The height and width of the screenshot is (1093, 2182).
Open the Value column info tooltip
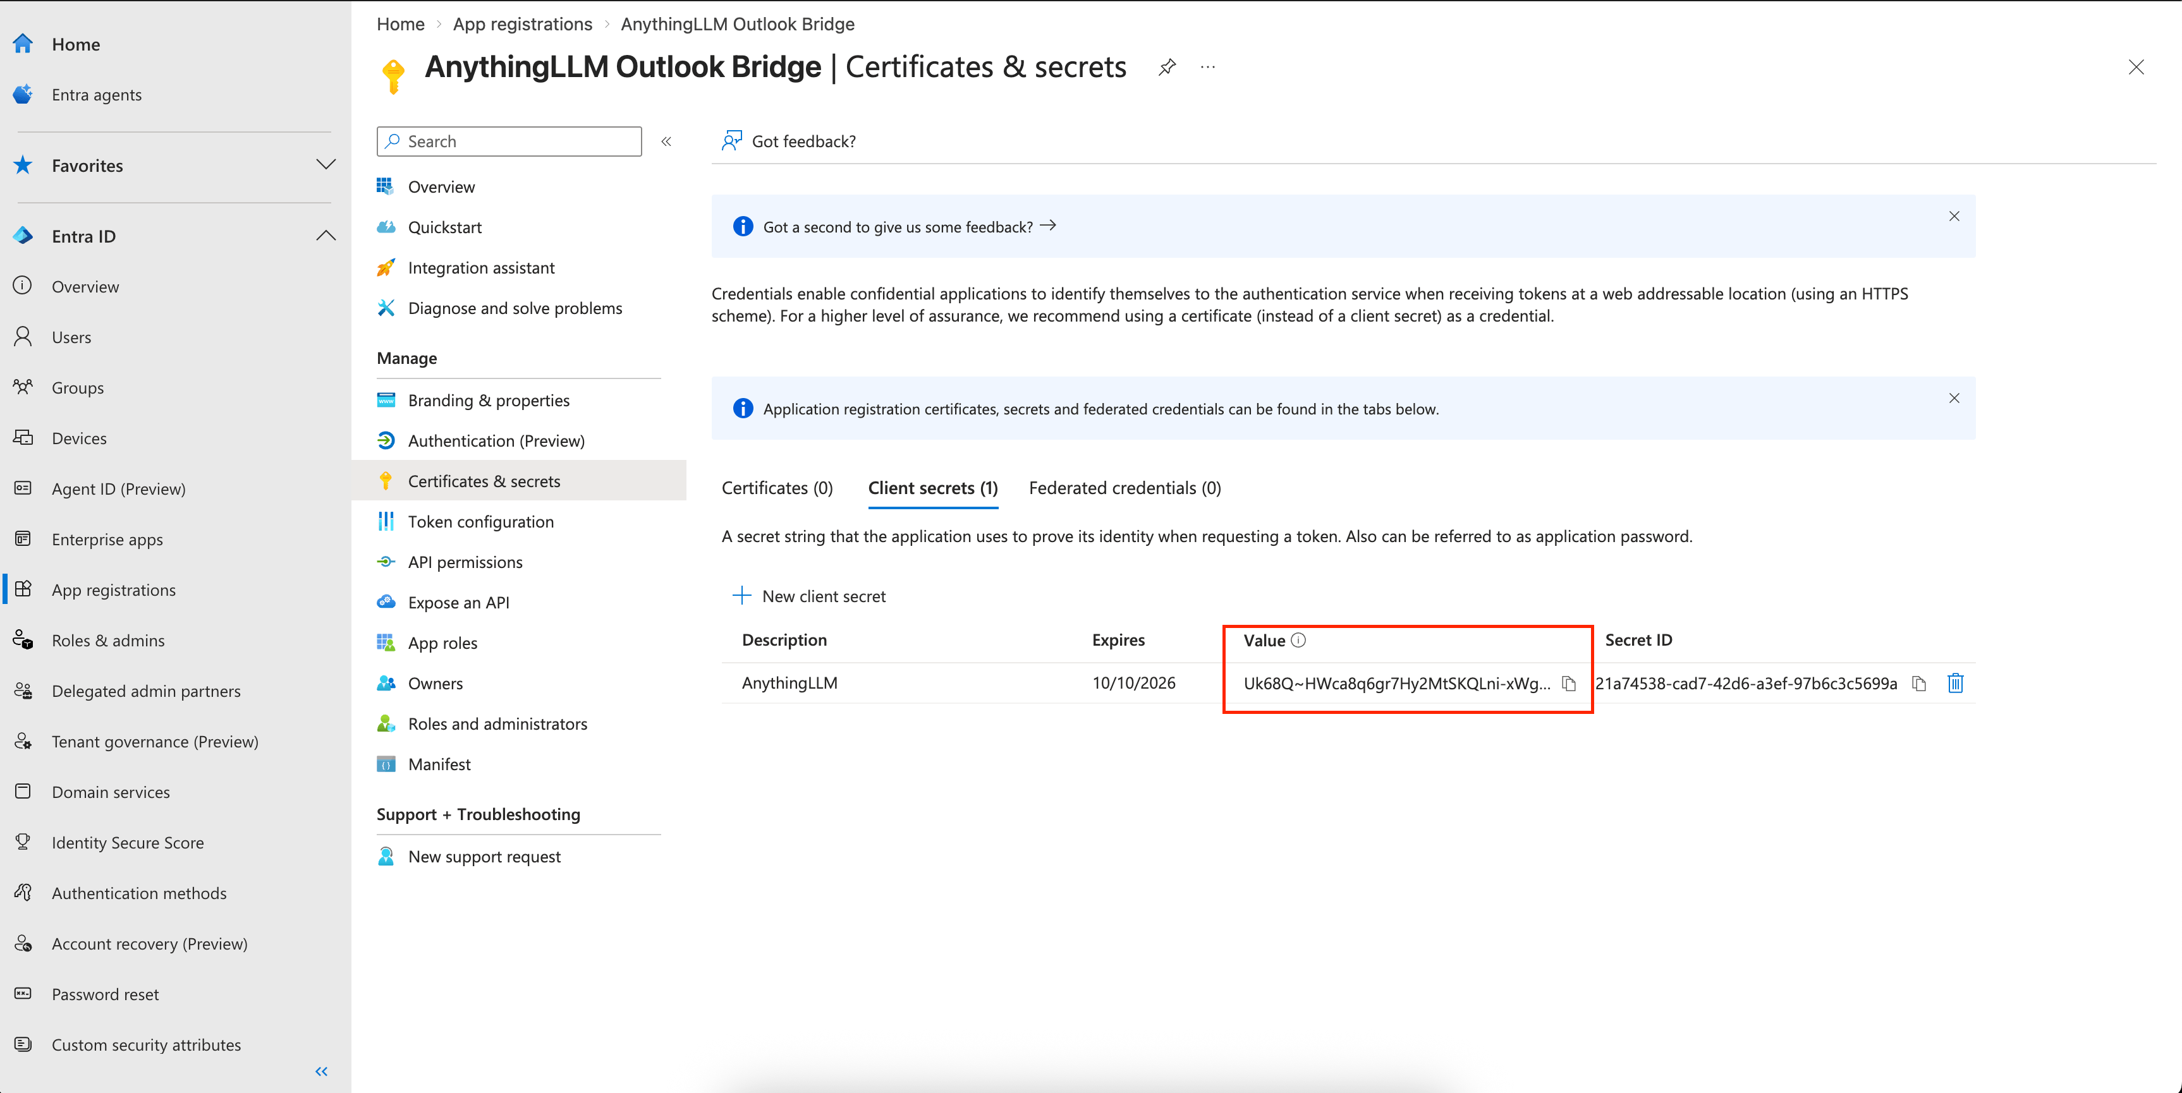(x=1300, y=640)
